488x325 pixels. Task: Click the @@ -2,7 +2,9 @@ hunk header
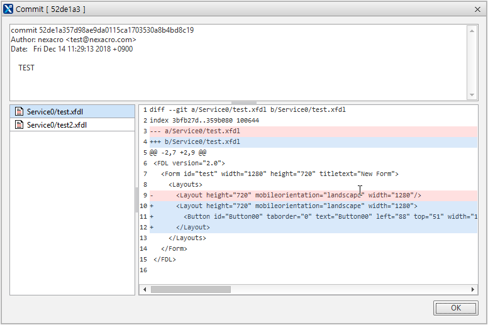pos(179,153)
